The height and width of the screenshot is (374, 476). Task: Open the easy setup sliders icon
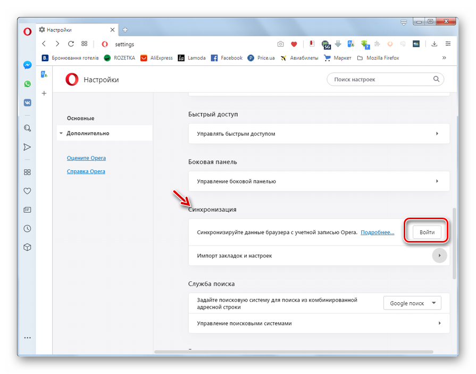coord(448,44)
